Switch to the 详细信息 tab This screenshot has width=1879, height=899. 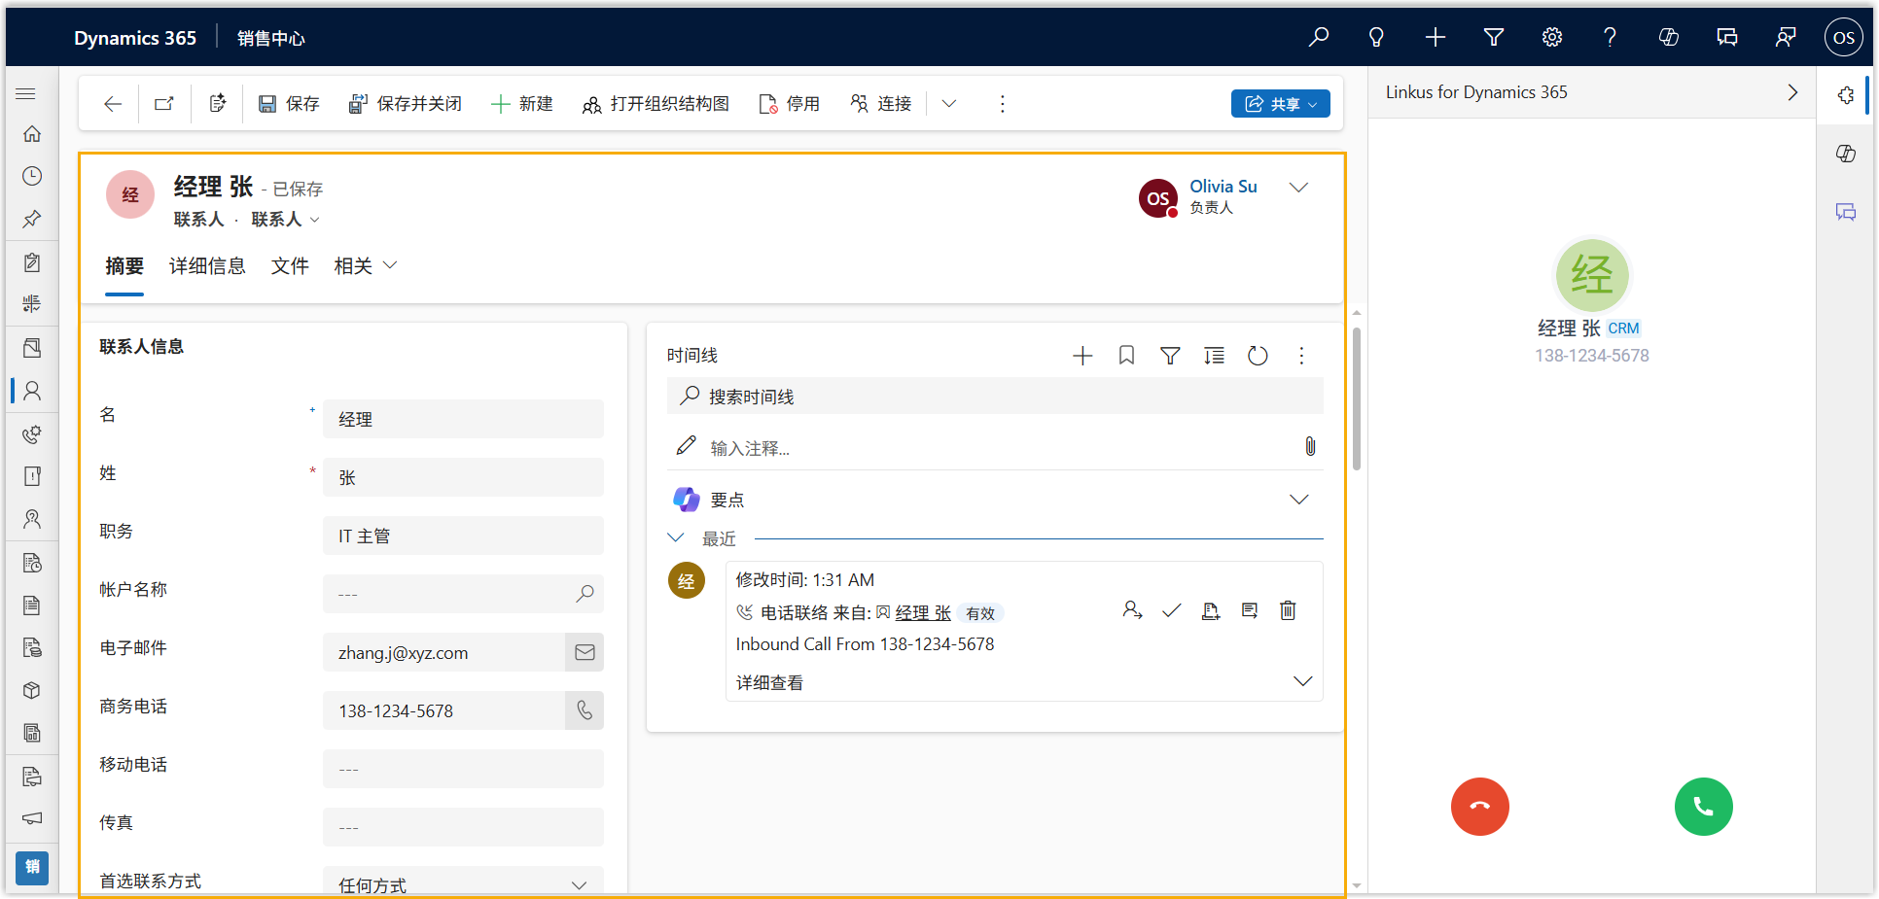(x=207, y=266)
